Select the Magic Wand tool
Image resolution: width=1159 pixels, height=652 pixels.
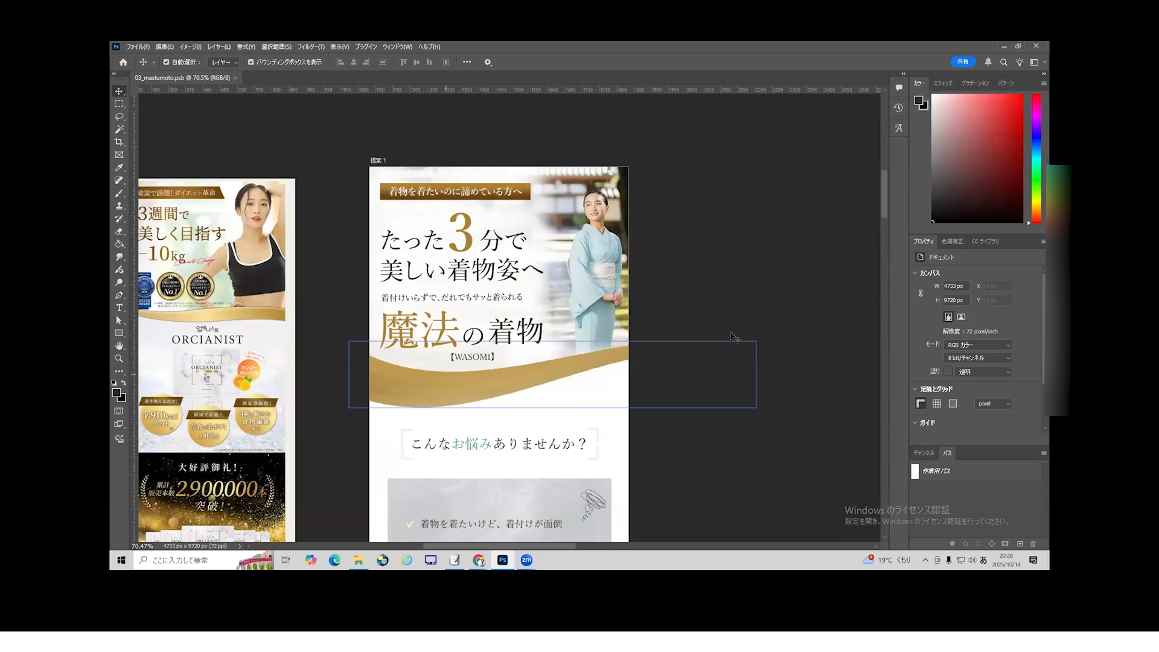[119, 129]
